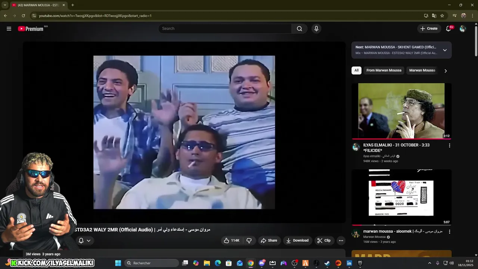Open Steam from taskbar

click(x=327, y=263)
